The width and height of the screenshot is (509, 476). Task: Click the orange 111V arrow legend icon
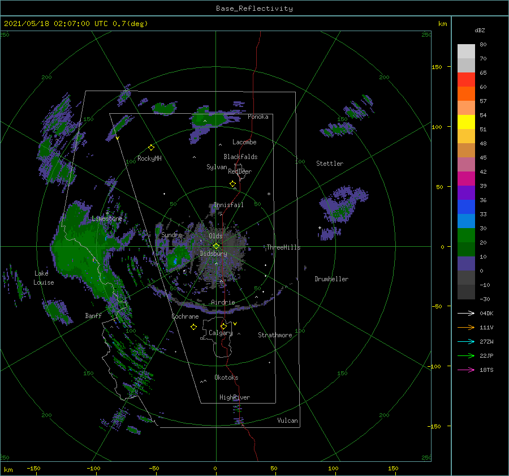tap(466, 328)
